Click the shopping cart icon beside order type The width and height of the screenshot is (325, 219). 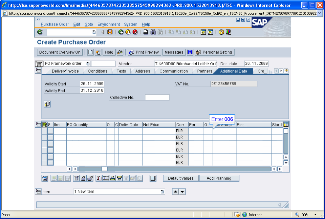point(39,64)
